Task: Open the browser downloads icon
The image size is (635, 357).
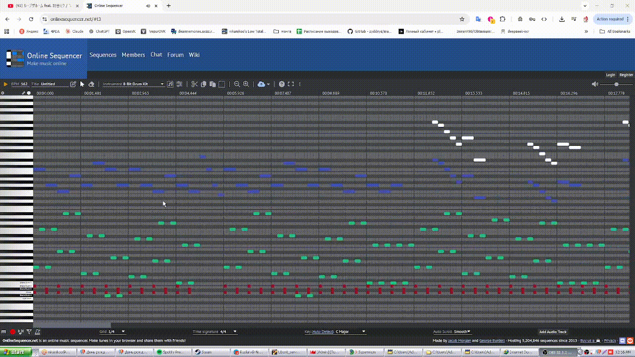Action: coord(562,19)
